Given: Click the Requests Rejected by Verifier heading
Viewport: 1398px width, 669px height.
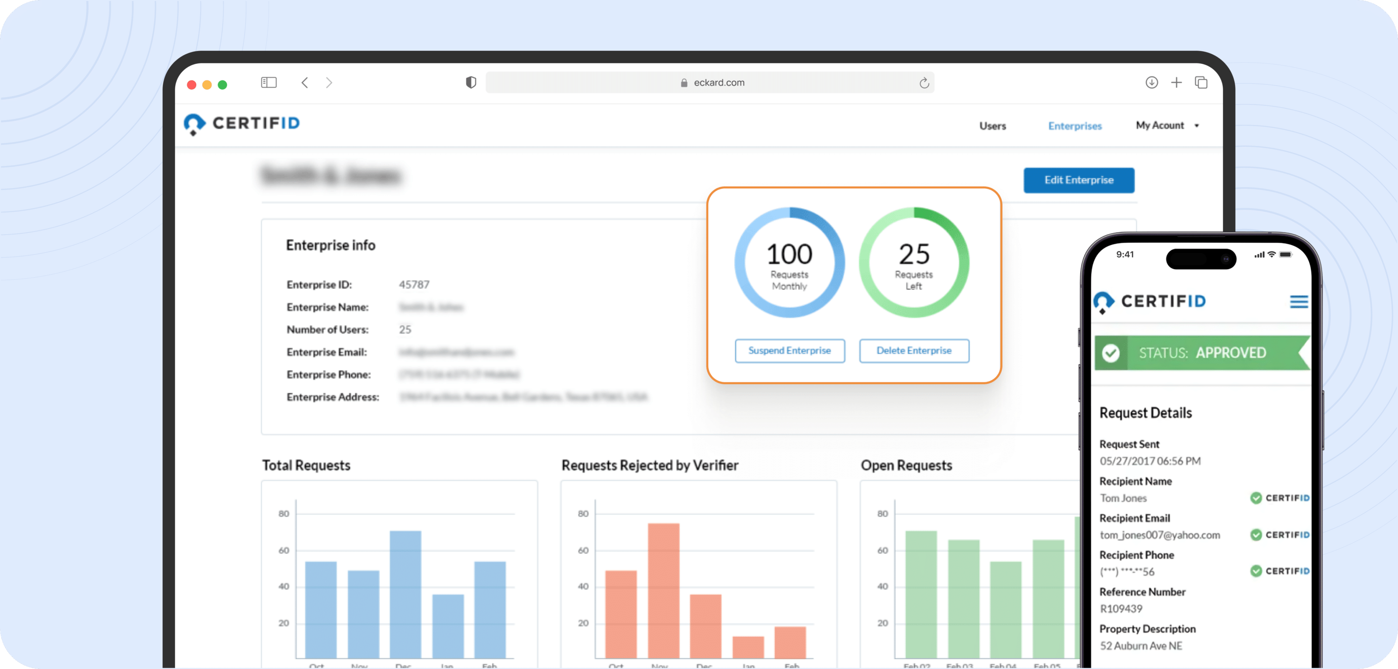Looking at the screenshot, I should (x=650, y=465).
